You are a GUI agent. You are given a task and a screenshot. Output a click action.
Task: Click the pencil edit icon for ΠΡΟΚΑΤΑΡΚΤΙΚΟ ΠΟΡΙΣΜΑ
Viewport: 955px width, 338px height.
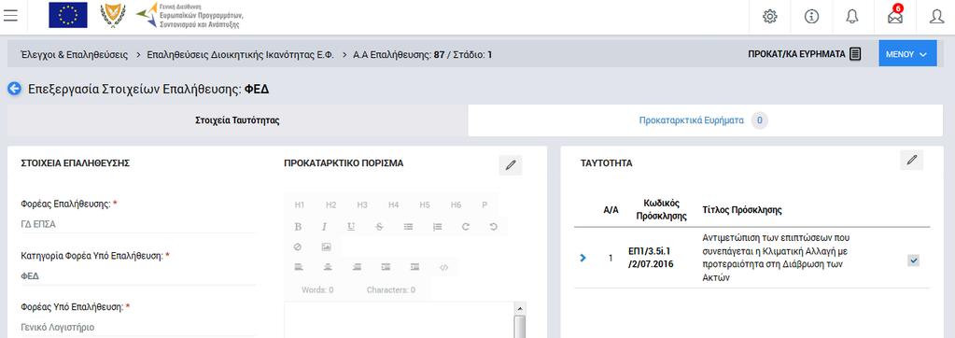coord(511,165)
